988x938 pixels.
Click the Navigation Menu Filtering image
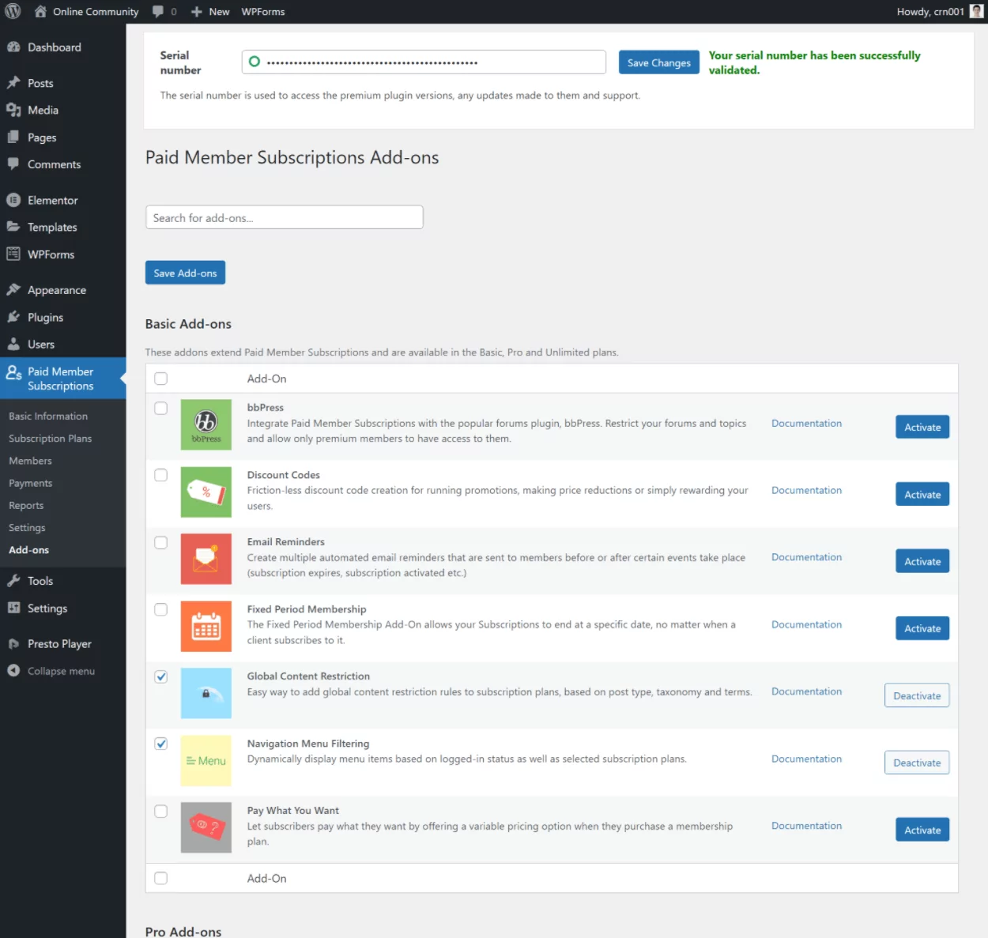[x=206, y=760]
